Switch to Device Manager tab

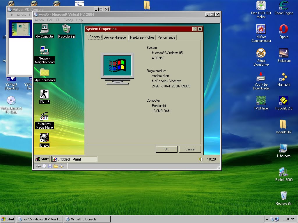(x=115, y=37)
